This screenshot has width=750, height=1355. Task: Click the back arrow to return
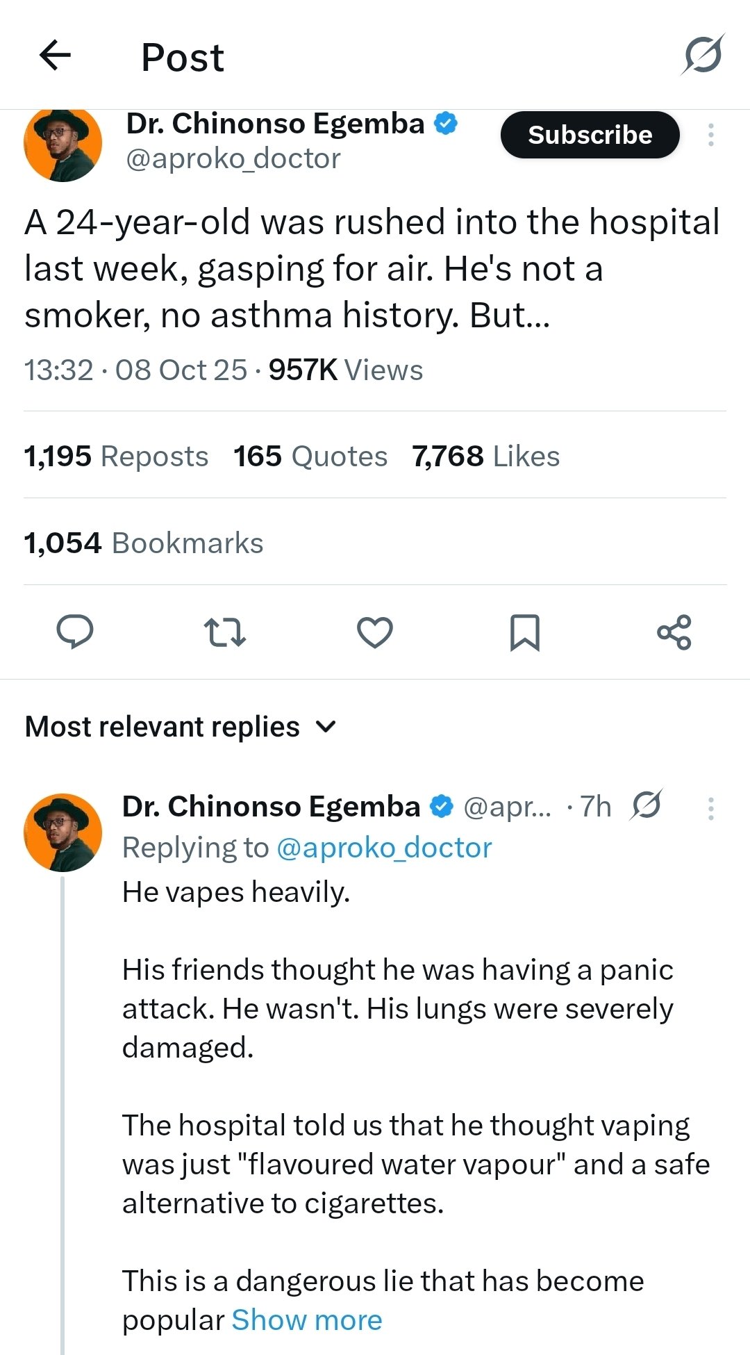pyautogui.click(x=56, y=56)
